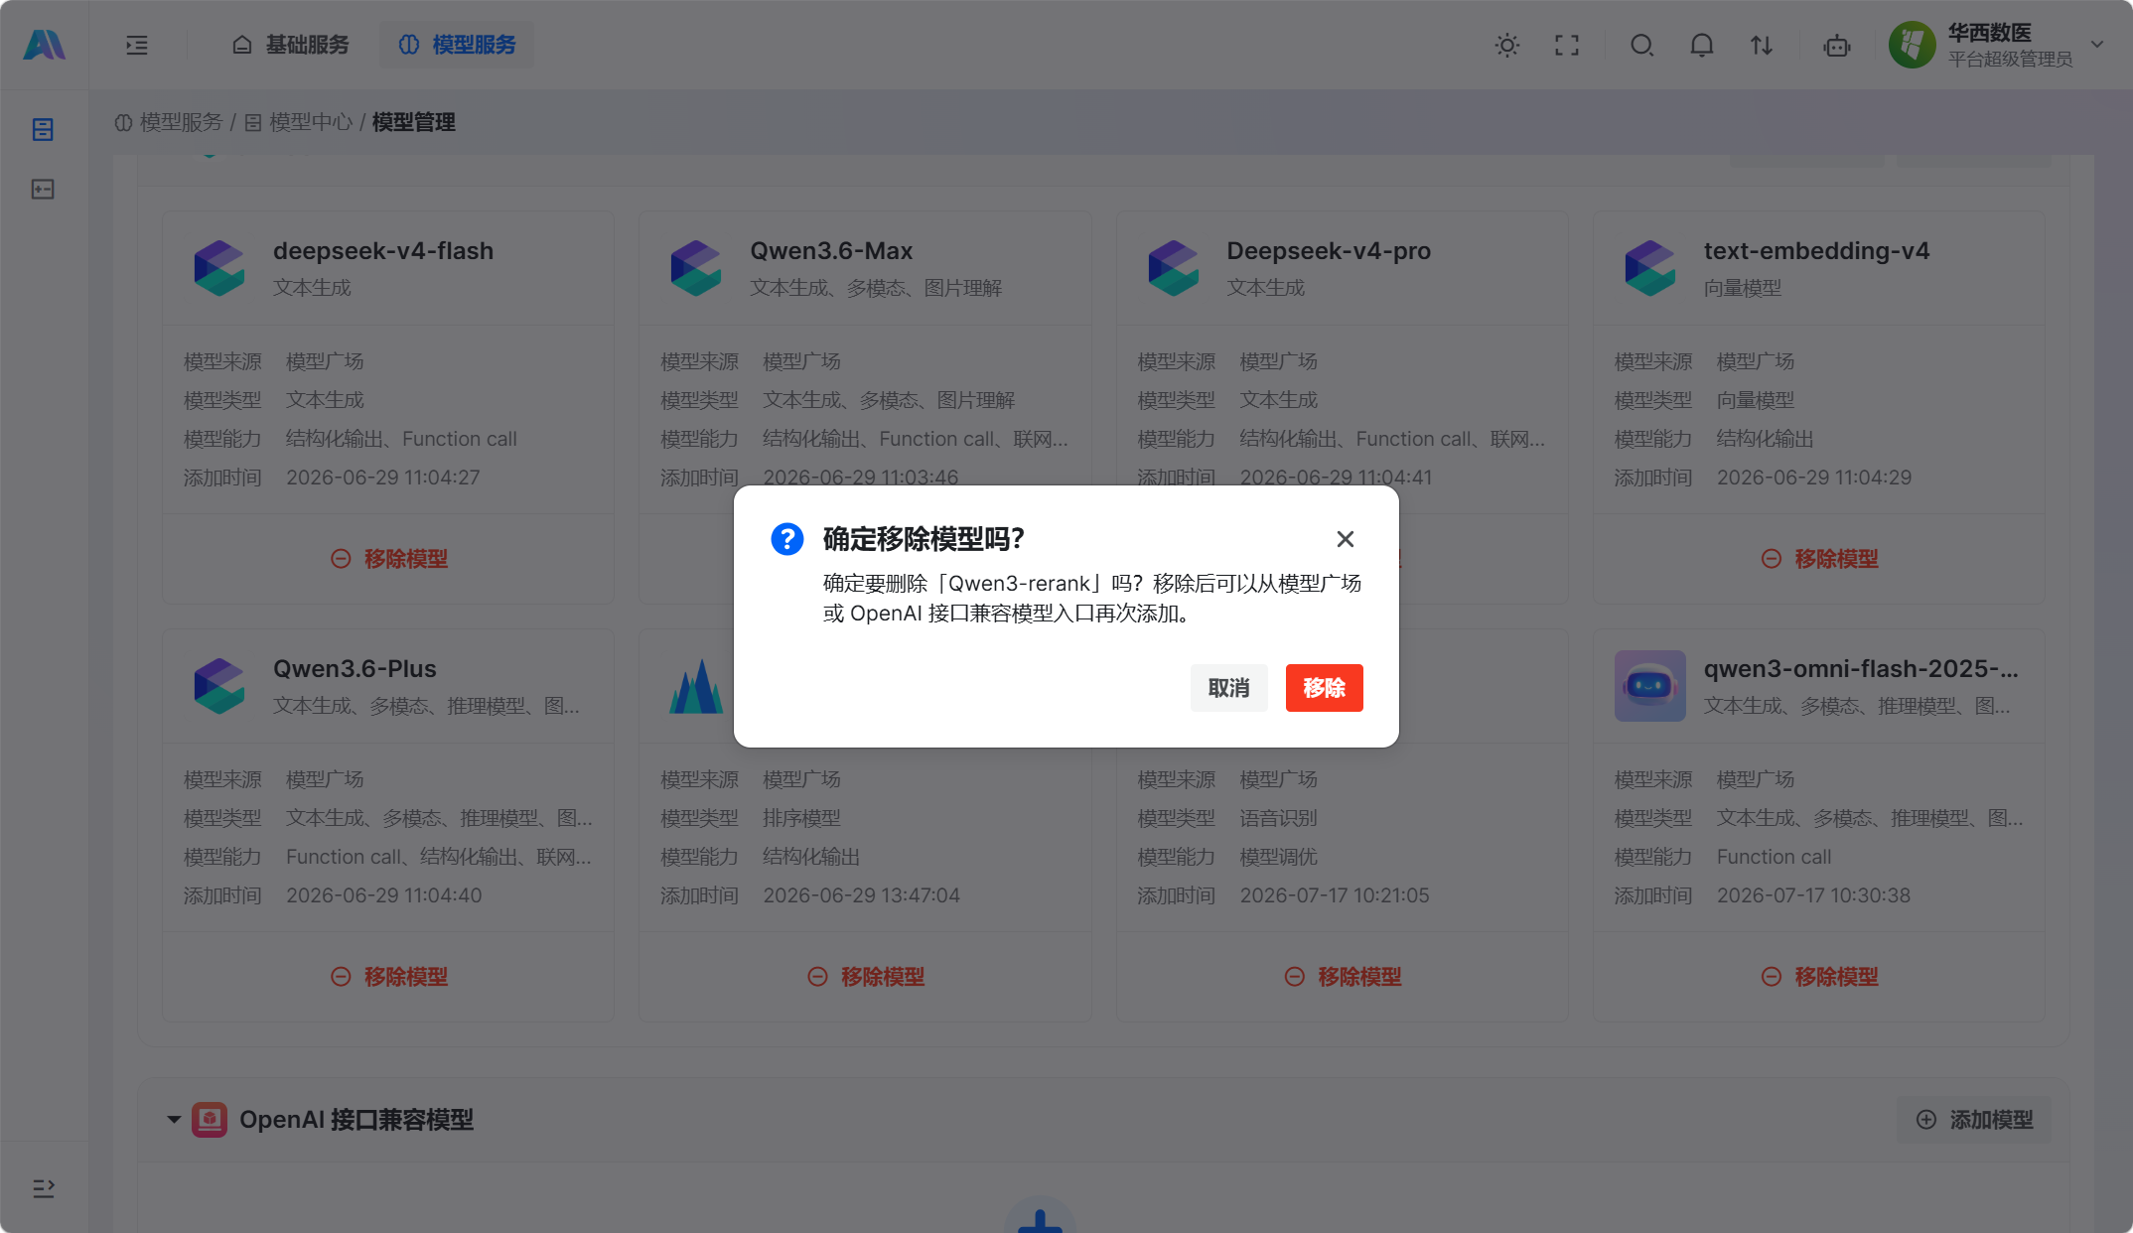Open the model list sidebar icon
The image size is (2133, 1233).
43,130
